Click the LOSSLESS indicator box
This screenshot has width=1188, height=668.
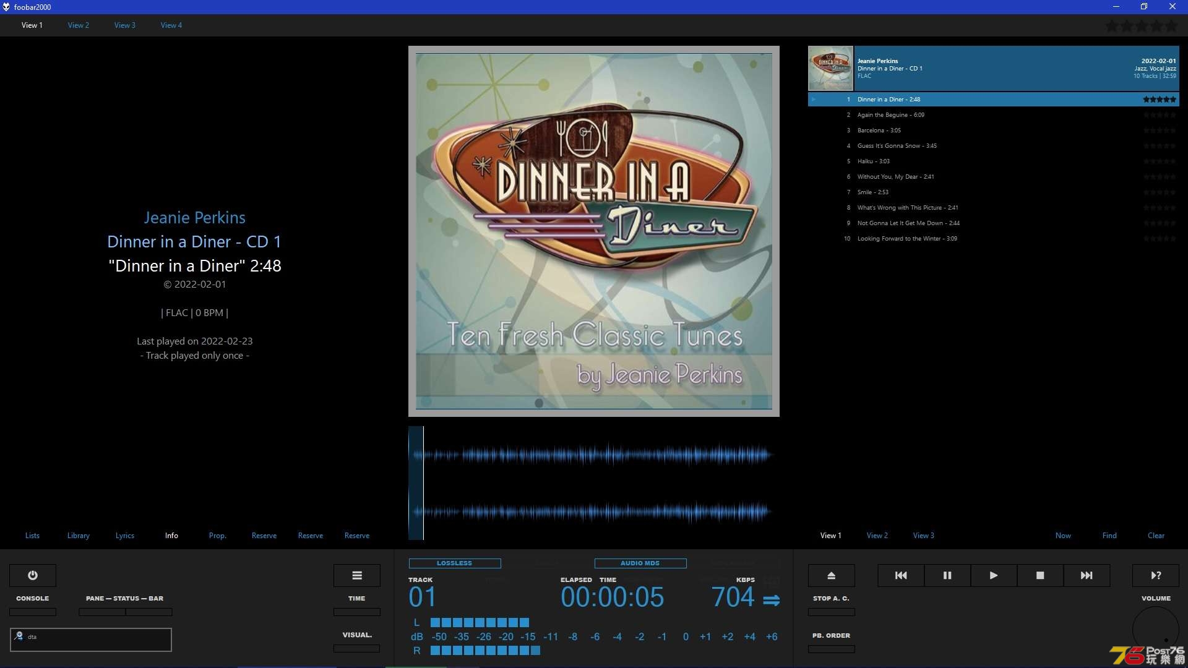455,563
